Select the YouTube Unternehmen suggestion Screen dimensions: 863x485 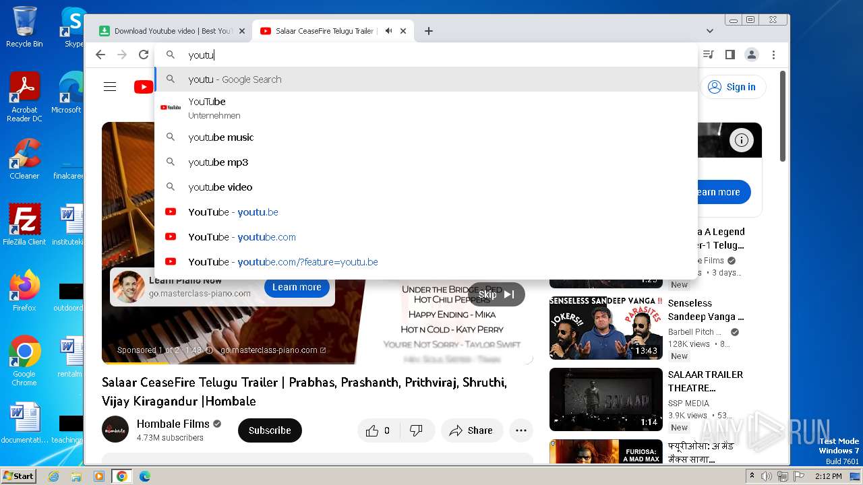(426, 108)
